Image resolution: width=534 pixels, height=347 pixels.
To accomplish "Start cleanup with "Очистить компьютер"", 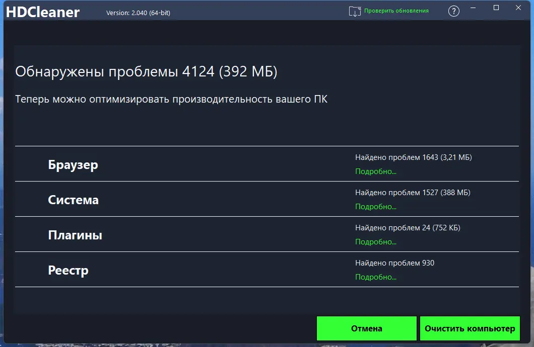I will click(x=470, y=328).
